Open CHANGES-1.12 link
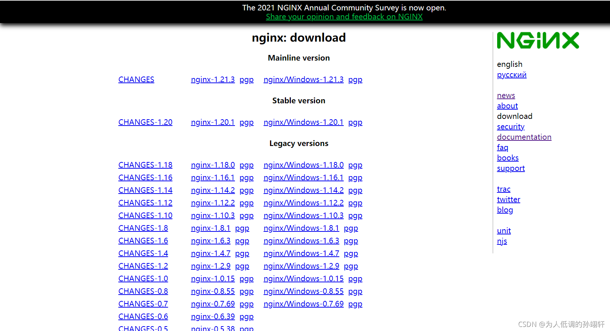 (x=145, y=203)
